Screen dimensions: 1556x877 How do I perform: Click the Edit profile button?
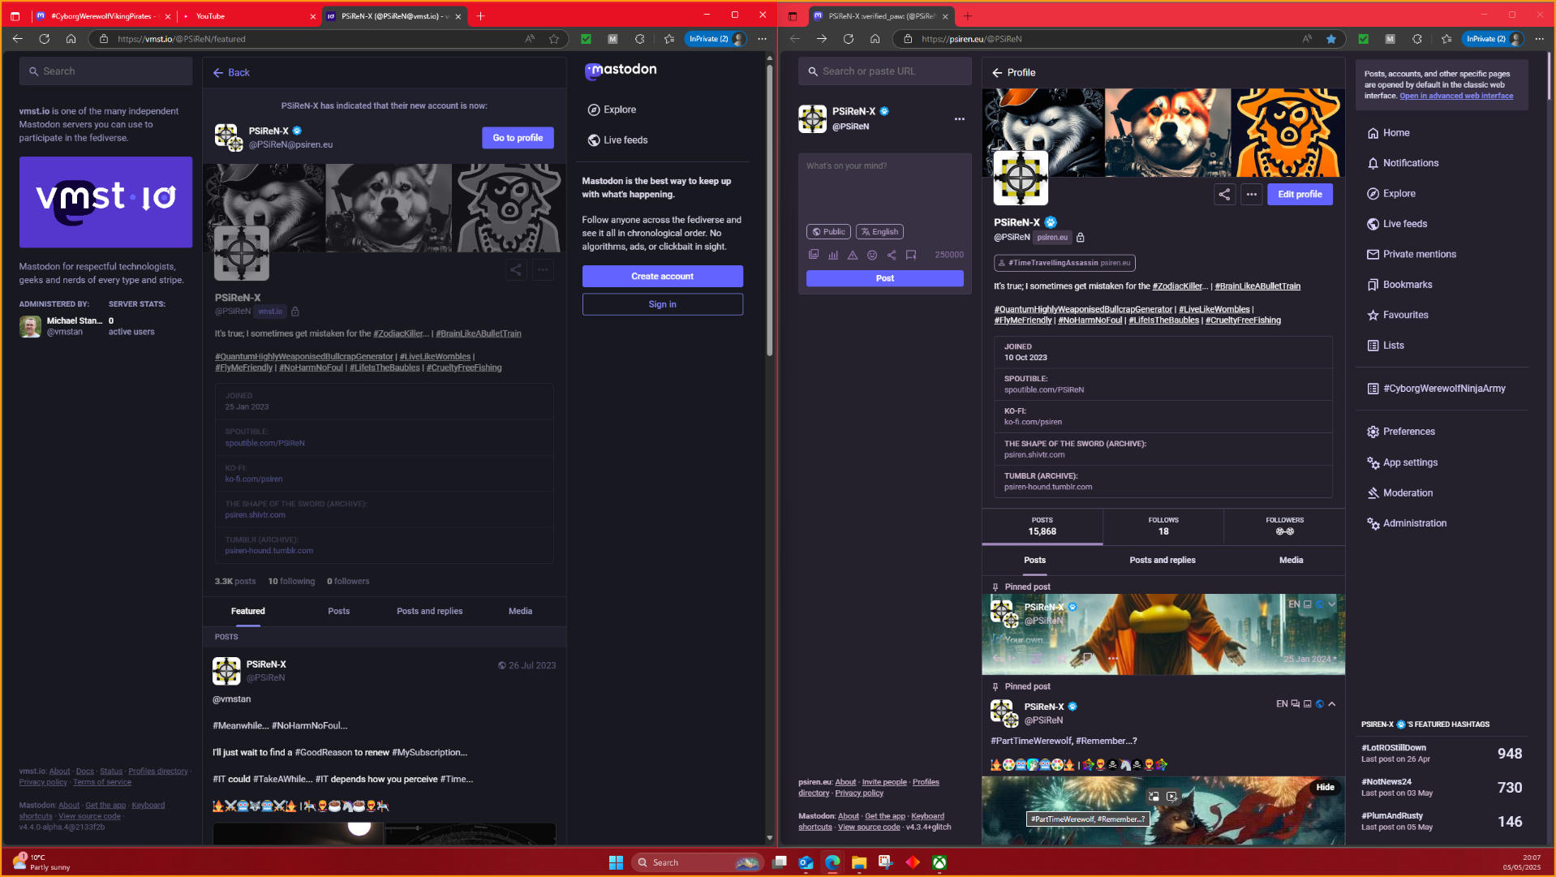pos(1300,195)
